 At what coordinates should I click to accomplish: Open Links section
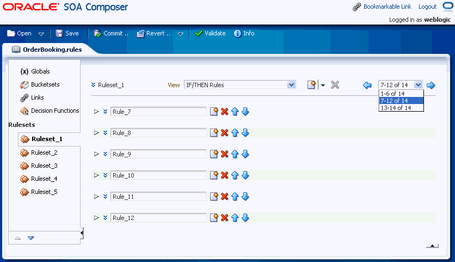click(x=32, y=98)
